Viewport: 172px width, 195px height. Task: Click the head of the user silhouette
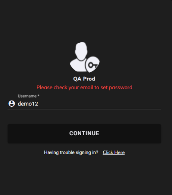81,51
